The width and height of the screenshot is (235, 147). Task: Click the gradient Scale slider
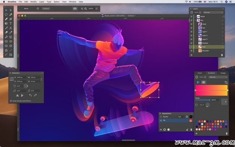tap(203, 100)
